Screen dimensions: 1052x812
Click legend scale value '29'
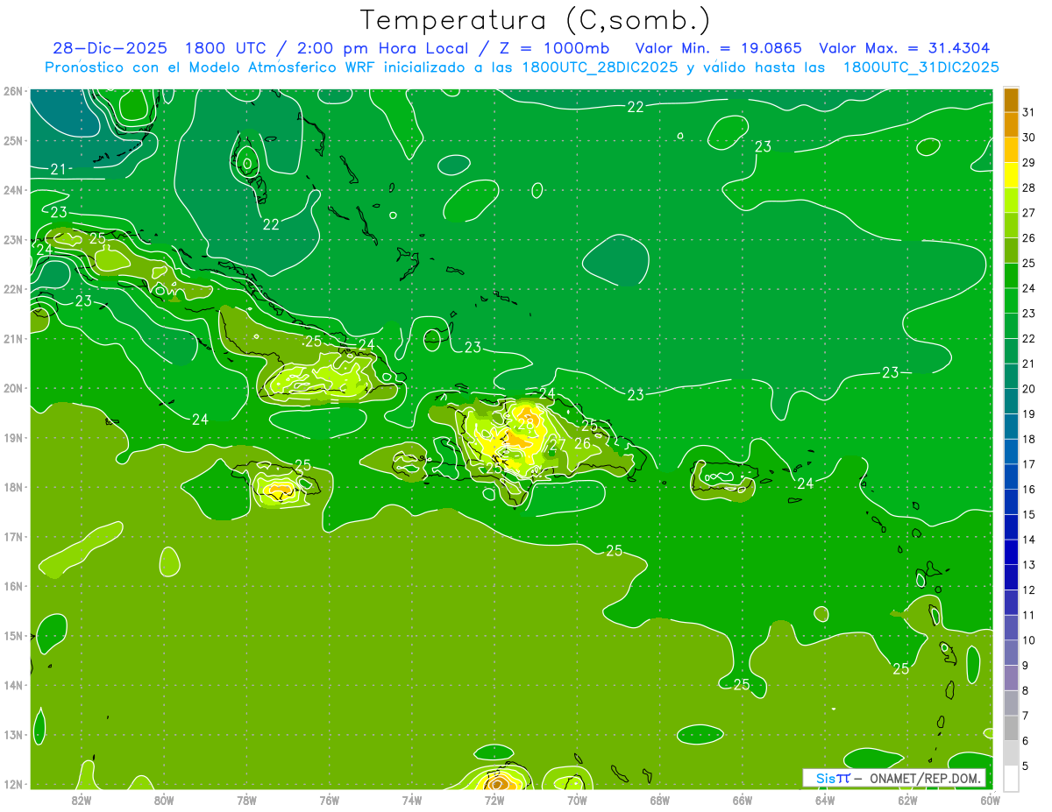1028,162
